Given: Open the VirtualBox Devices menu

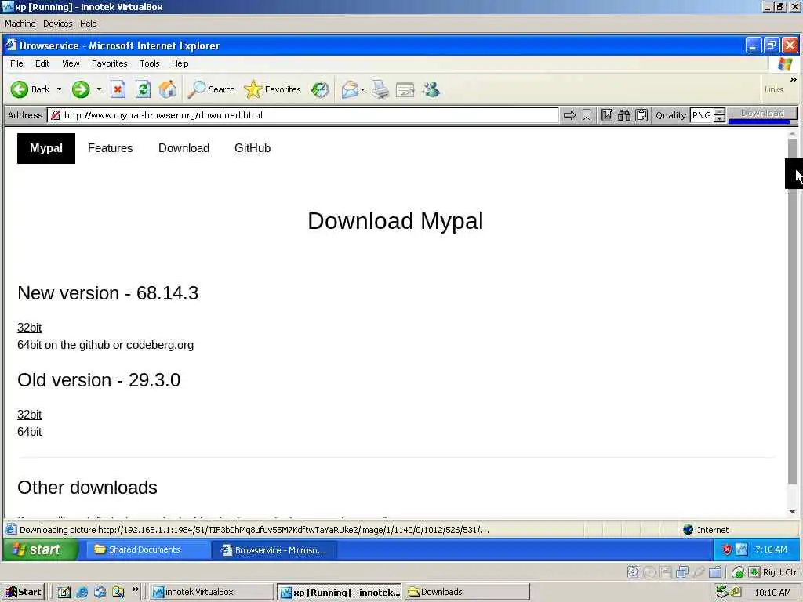Looking at the screenshot, I should 58,24.
